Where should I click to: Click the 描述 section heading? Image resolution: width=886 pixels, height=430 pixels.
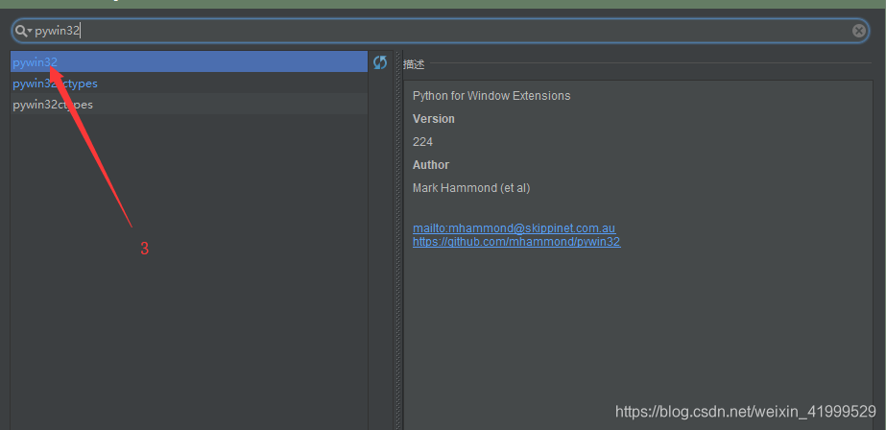(x=414, y=64)
